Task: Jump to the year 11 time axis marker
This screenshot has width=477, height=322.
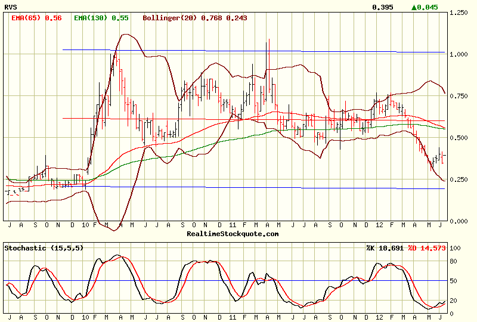Action: click(x=233, y=225)
